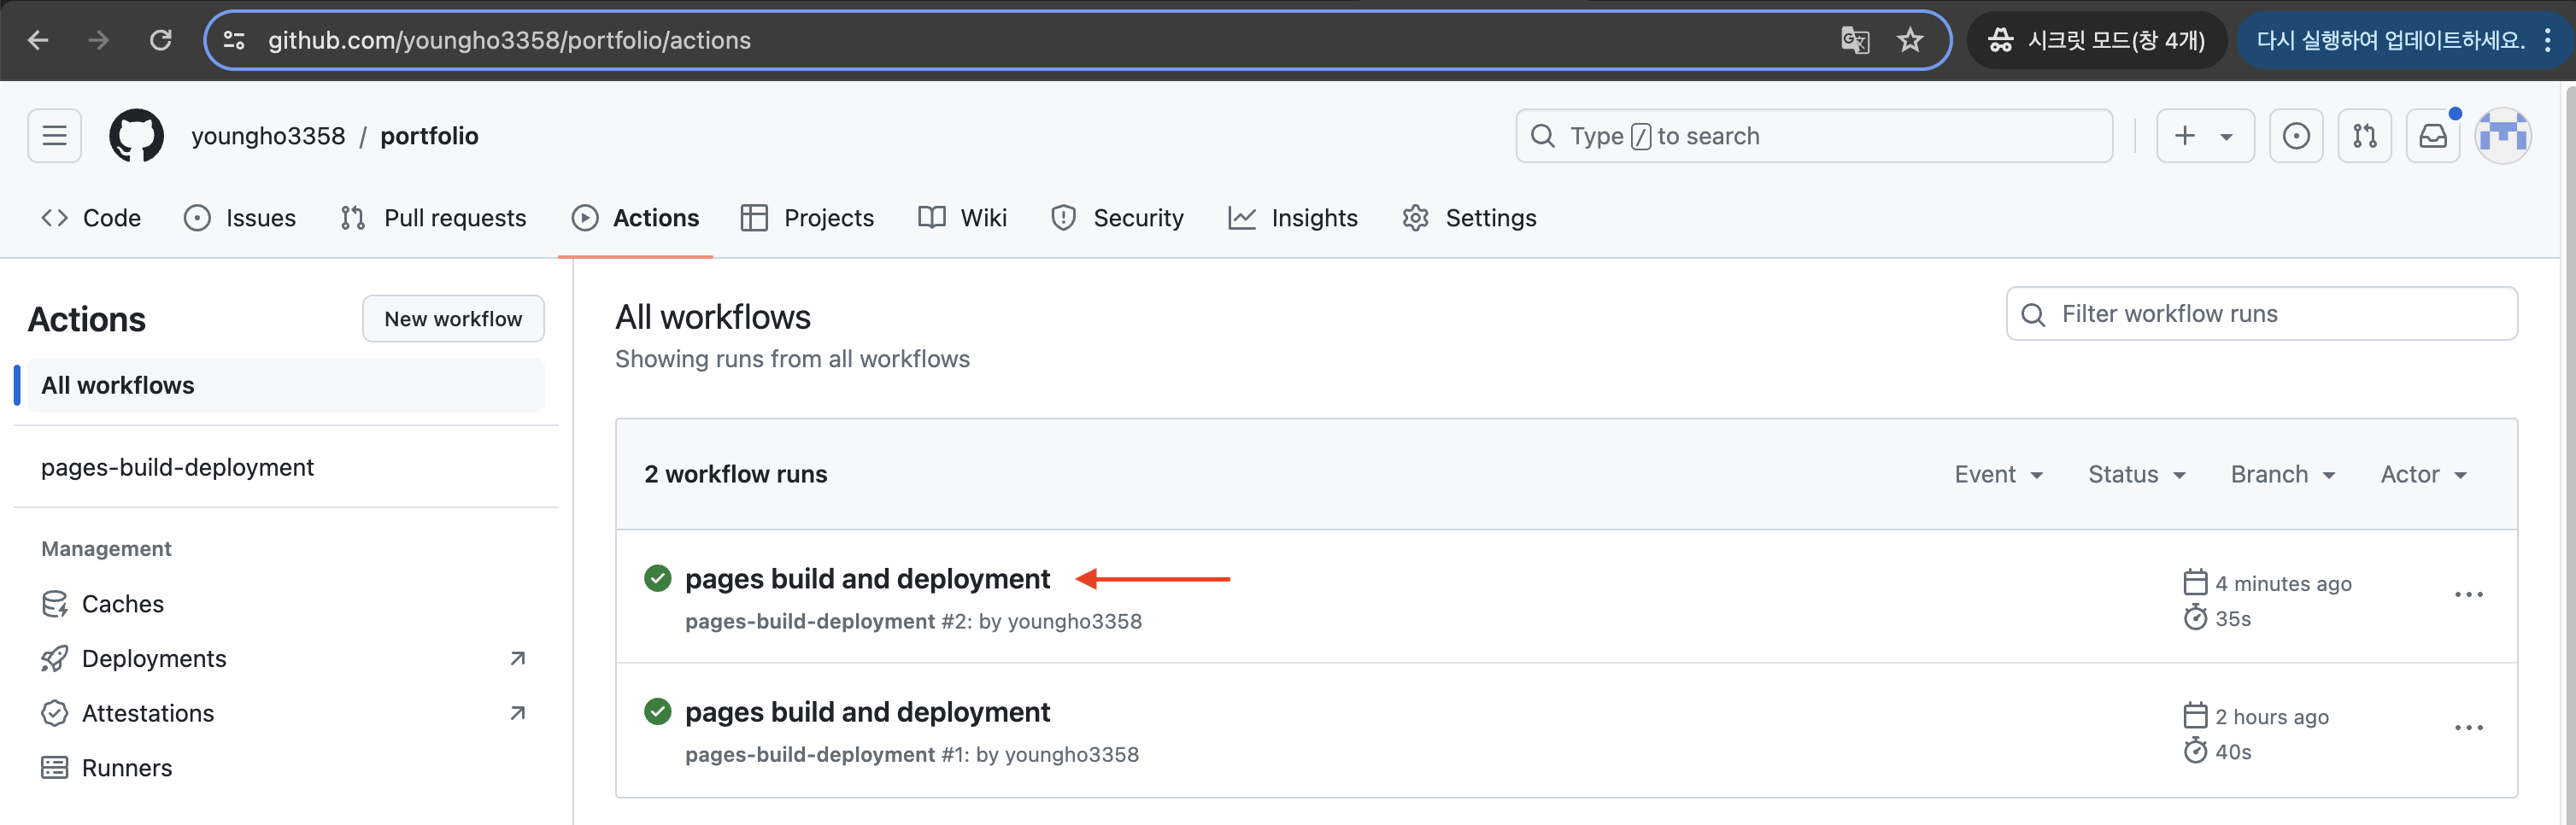The width and height of the screenshot is (2576, 825).
Task: Open the Issues shortcut icon in header
Action: 2296,135
